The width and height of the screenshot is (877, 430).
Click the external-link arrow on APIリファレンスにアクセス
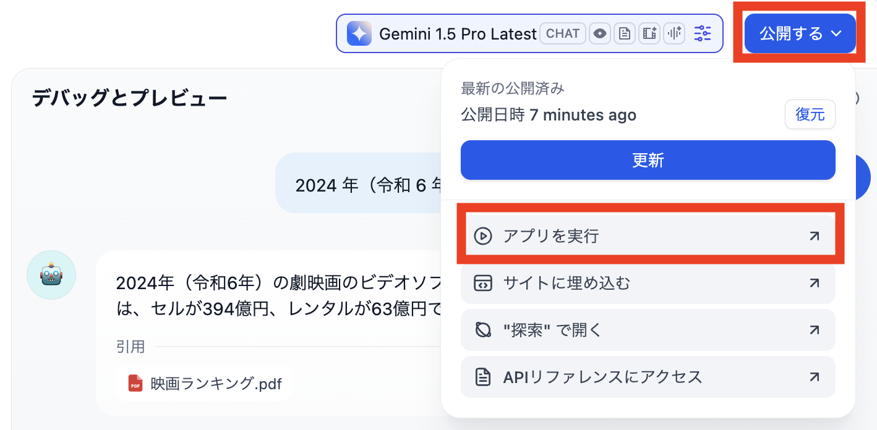click(x=815, y=376)
